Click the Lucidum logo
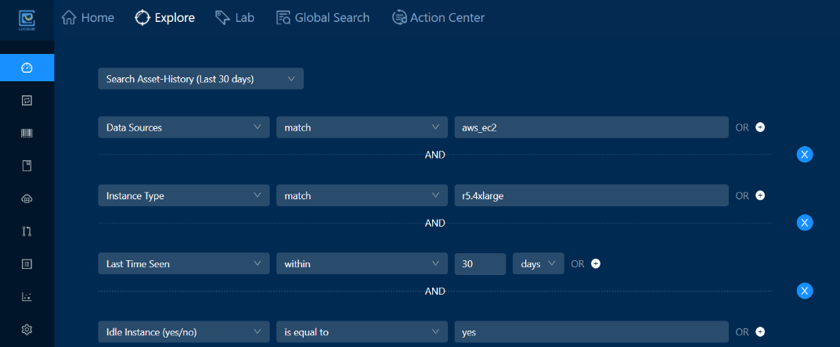 [27, 20]
